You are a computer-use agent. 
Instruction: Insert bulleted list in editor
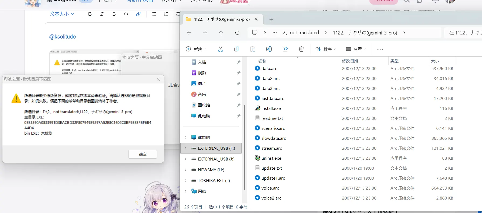click(x=154, y=14)
